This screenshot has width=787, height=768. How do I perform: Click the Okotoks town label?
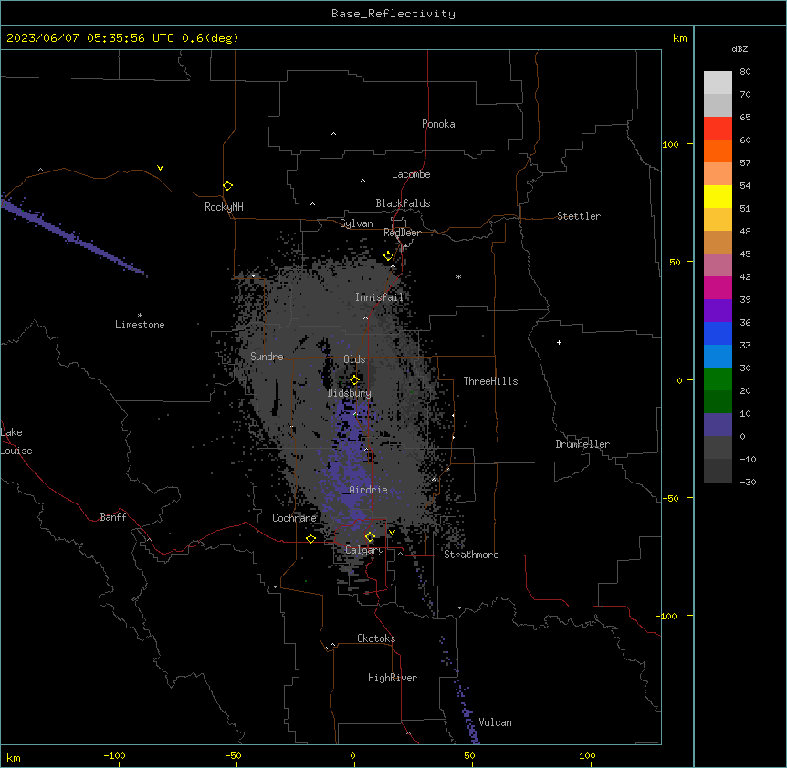click(x=376, y=638)
